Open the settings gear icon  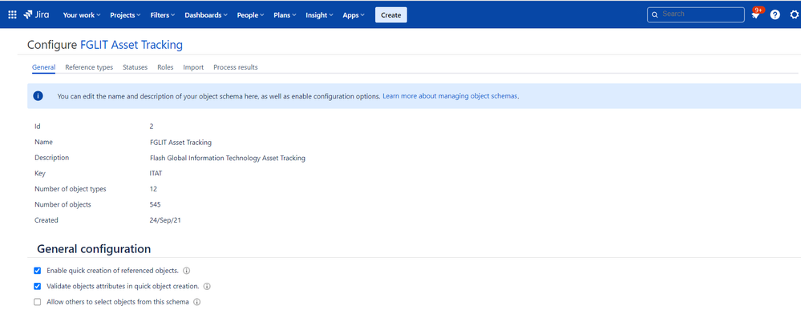click(x=795, y=14)
